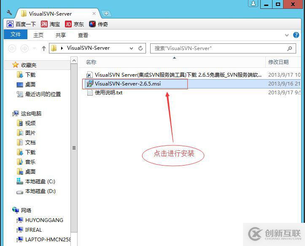Open help with the question mark icon
The height and width of the screenshot is (246, 305).
coord(296,35)
